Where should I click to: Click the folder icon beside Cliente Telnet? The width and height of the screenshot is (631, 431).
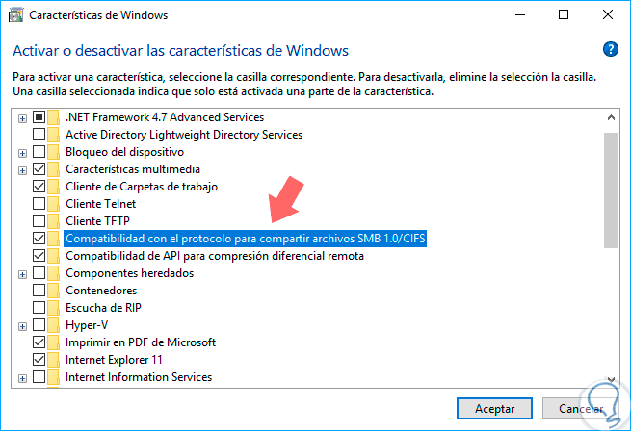pyautogui.click(x=55, y=204)
